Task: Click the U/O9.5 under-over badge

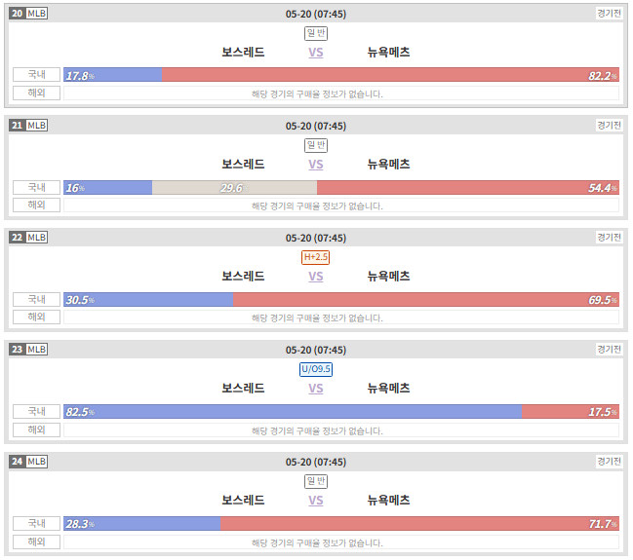Action: point(316,369)
